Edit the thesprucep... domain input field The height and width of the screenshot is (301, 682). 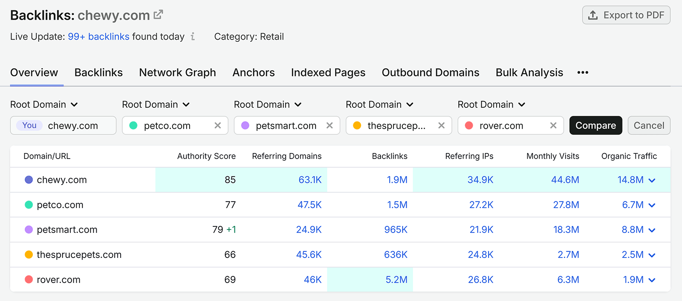399,125
